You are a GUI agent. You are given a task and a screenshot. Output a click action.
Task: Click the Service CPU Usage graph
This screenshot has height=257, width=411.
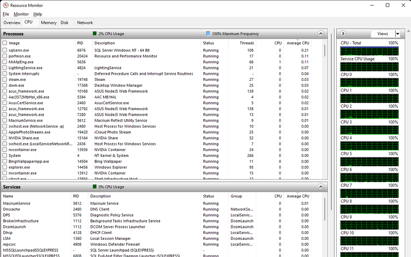[369, 67]
